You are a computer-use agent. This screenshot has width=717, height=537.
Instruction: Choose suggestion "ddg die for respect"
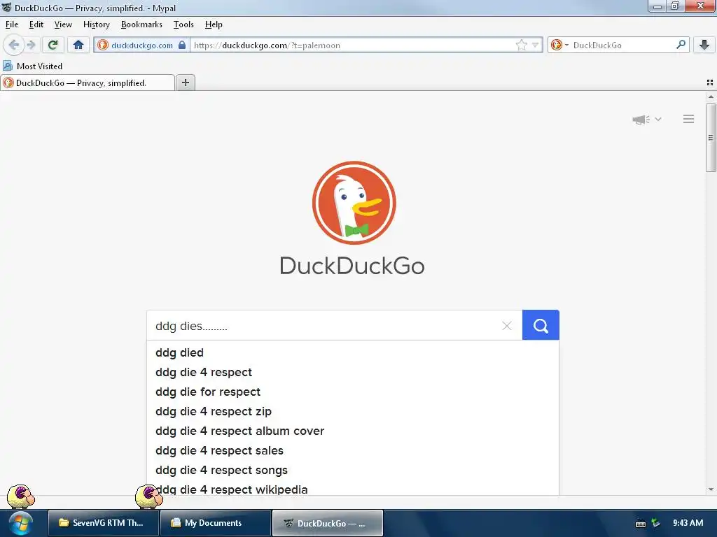click(353, 392)
